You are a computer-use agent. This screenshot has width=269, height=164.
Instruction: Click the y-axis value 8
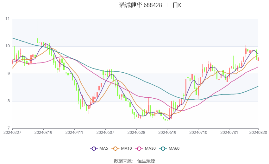point(9,101)
